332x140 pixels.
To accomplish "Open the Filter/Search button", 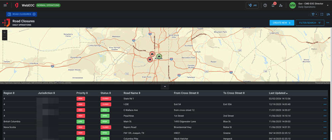I will pyautogui.click(x=309, y=23).
